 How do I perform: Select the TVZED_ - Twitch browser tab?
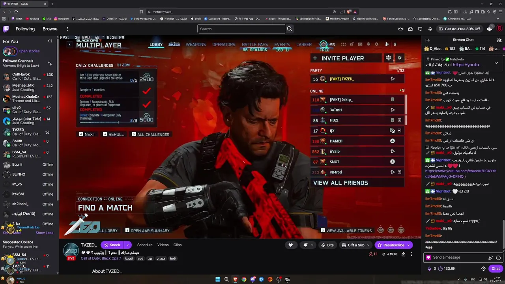pos(25,4)
